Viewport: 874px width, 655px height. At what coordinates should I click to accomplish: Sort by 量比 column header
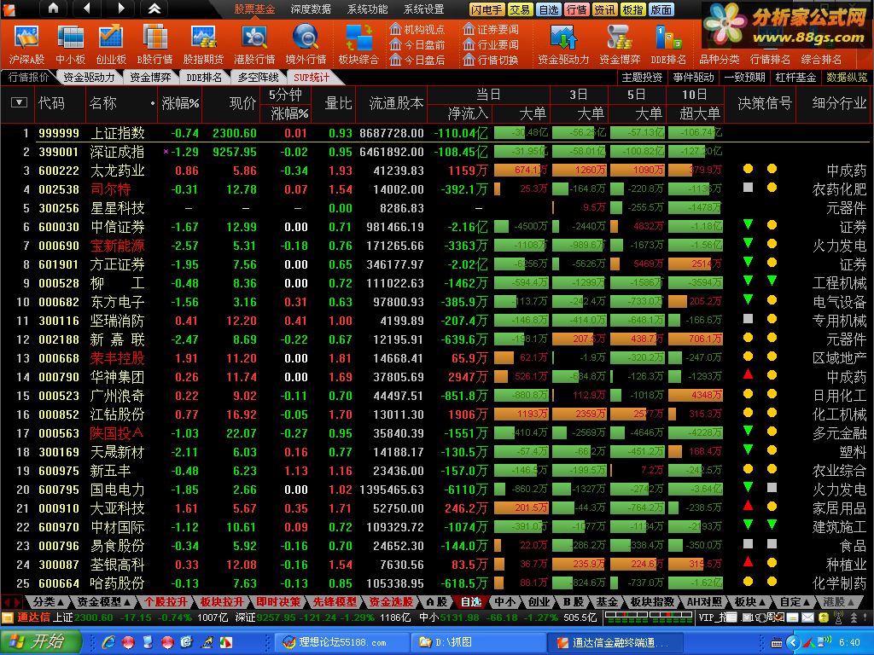point(338,103)
